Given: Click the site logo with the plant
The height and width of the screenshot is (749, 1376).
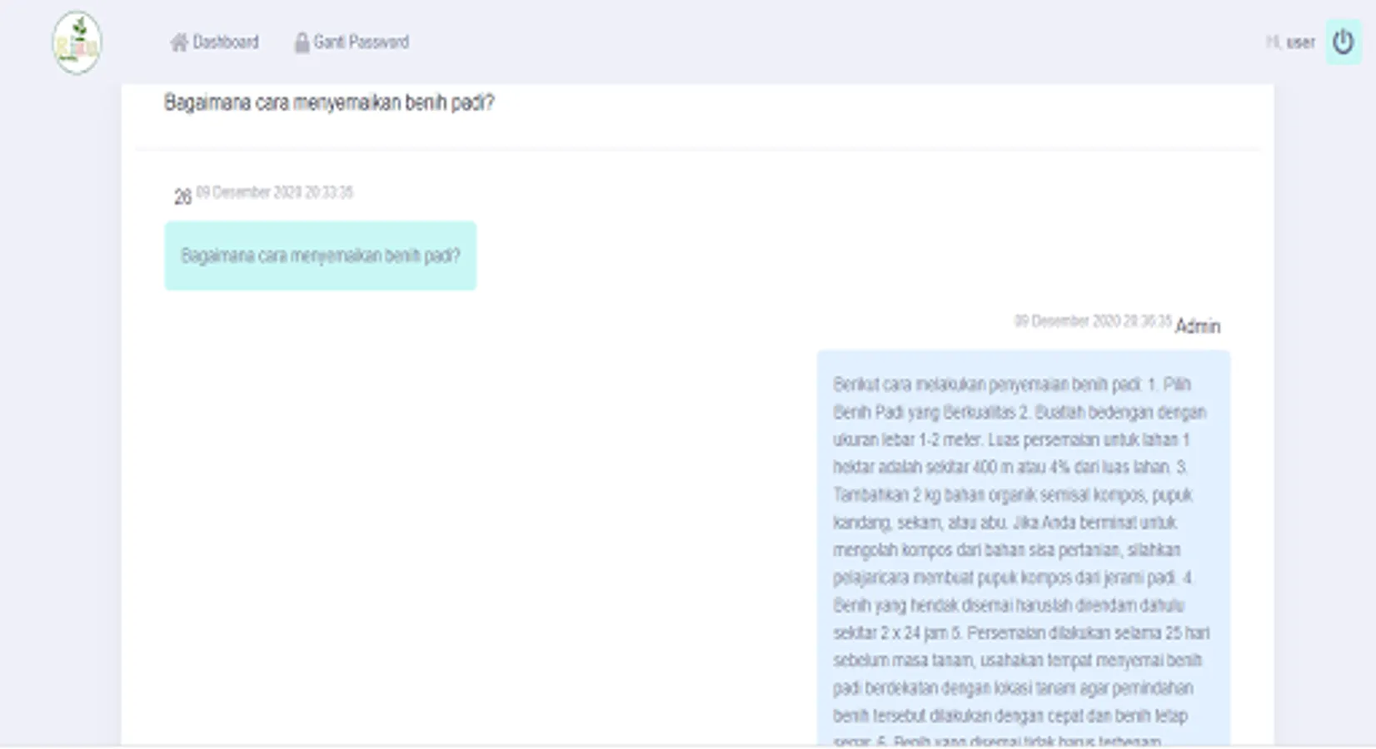Looking at the screenshot, I should click(x=77, y=43).
